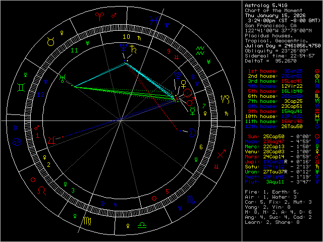Click the 'Placidus houses.' line

269,36
